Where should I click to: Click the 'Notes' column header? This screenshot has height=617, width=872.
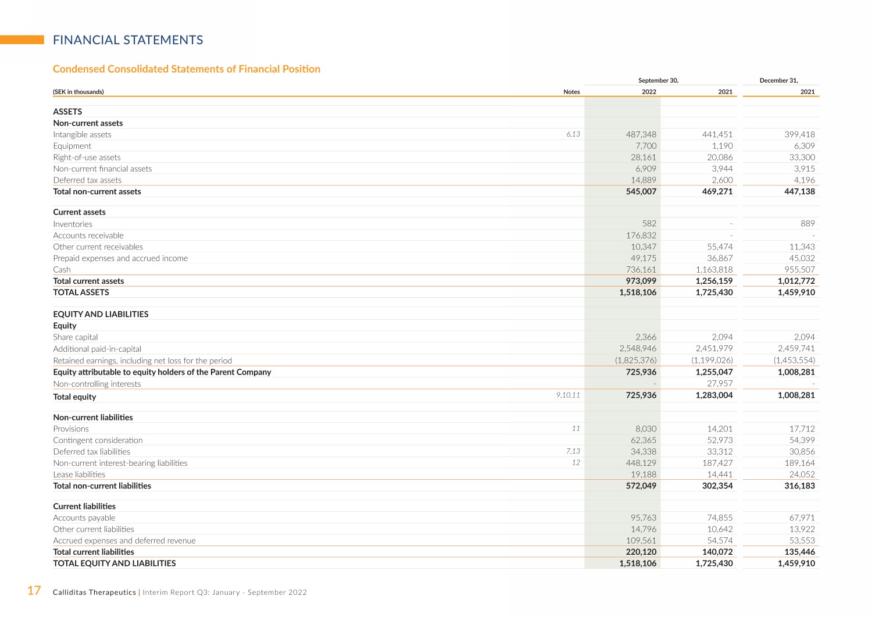[x=571, y=92]
